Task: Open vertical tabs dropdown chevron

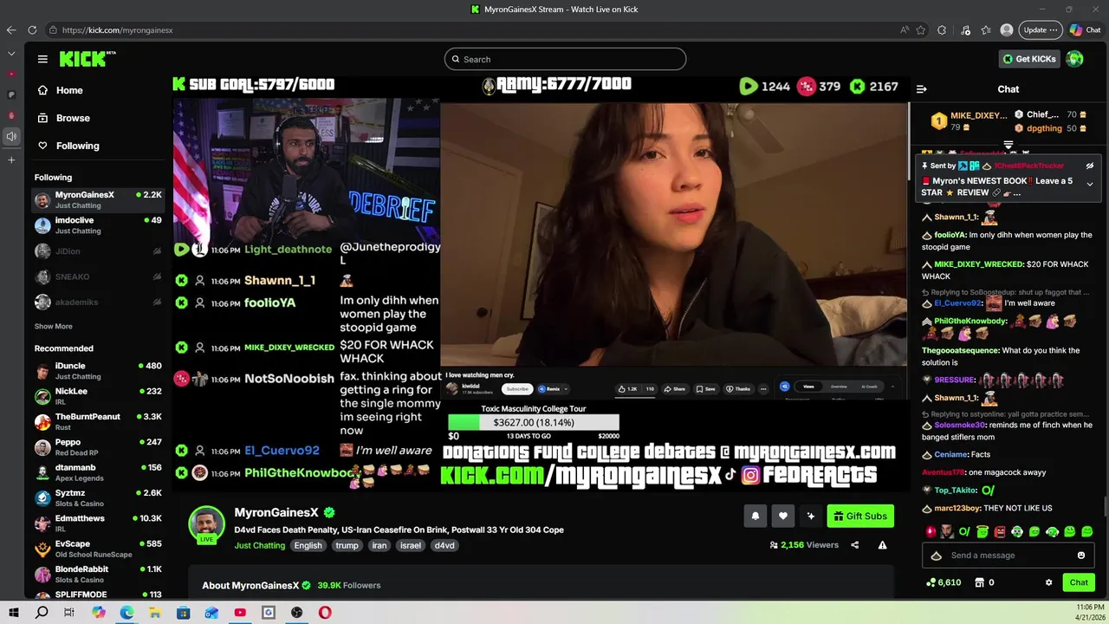Action: [x=11, y=54]
